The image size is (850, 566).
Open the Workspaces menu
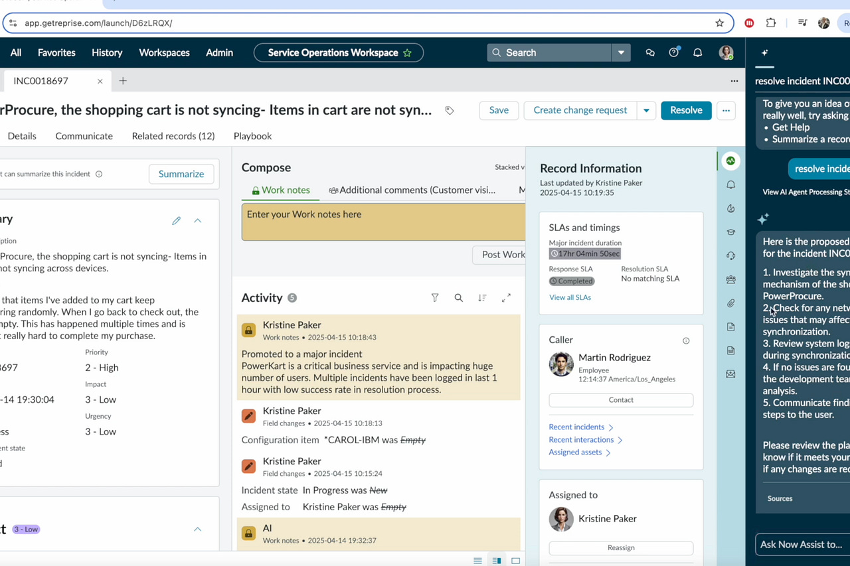click(164, 53)
